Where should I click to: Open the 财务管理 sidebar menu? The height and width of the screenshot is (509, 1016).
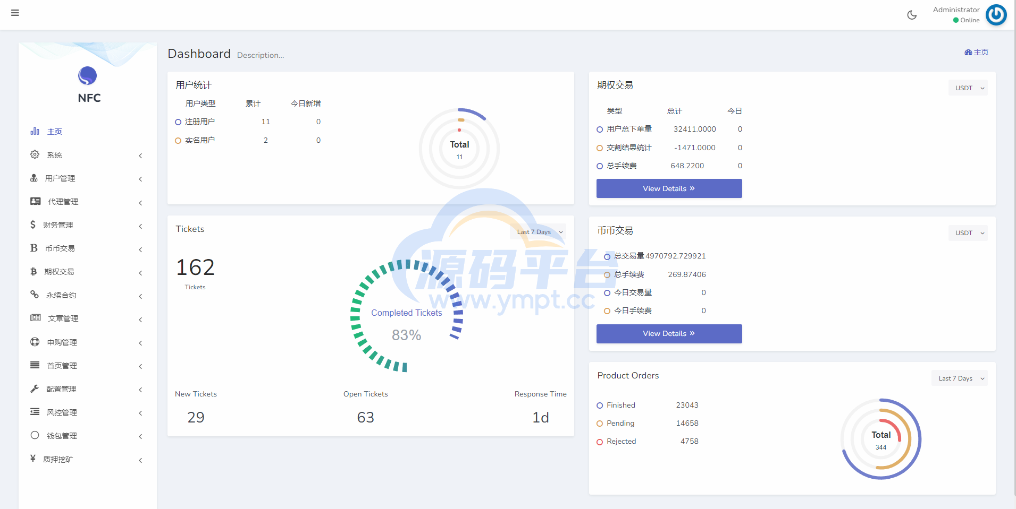pyautogui.click(x=88, y=225)
